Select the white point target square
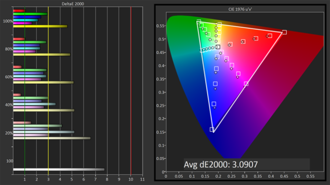The height and width of the screenshot is (185, 330). pyautogui.click(x=218, y=47)
